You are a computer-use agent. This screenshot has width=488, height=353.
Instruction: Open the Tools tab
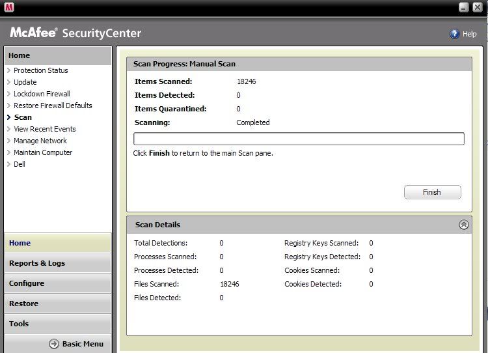58,324
